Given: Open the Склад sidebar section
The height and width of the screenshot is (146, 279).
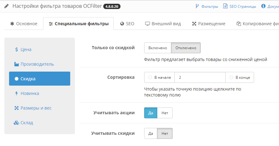Looking at the screenshot, I should (27, 123).
